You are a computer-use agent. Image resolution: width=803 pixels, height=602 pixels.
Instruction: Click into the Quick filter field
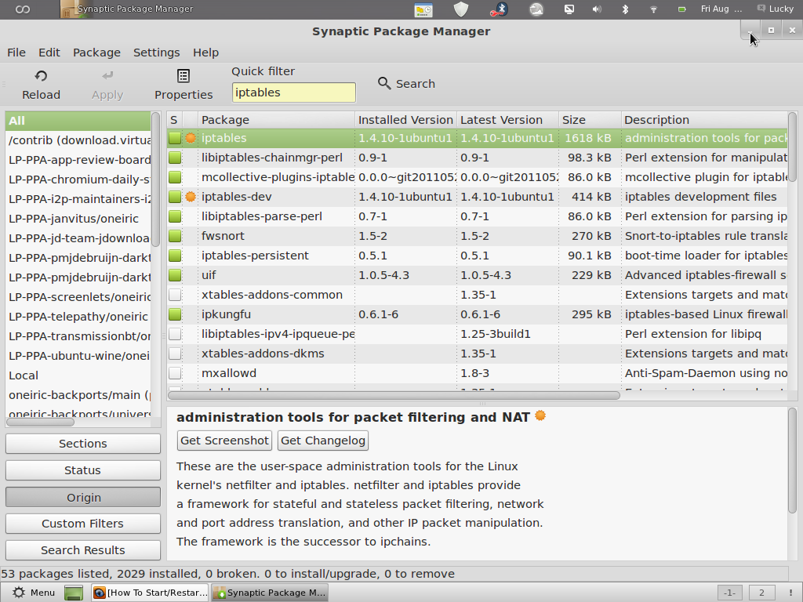pyautogui.click(x=293, y=92)
